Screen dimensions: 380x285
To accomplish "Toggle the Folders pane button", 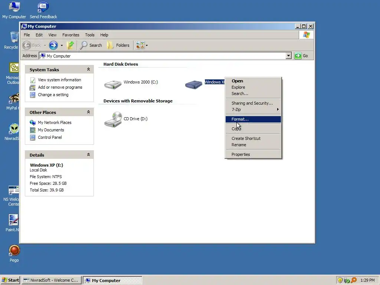I will (x=118, y=45).
